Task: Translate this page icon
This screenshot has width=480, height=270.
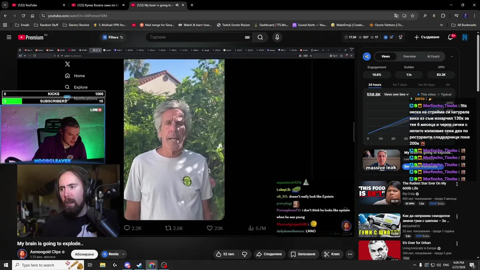Action: [x=396, y=16]
